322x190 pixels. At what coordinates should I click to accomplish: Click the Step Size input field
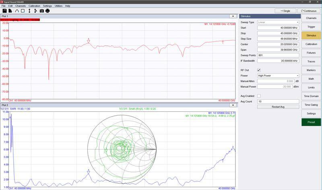[278, 38]
